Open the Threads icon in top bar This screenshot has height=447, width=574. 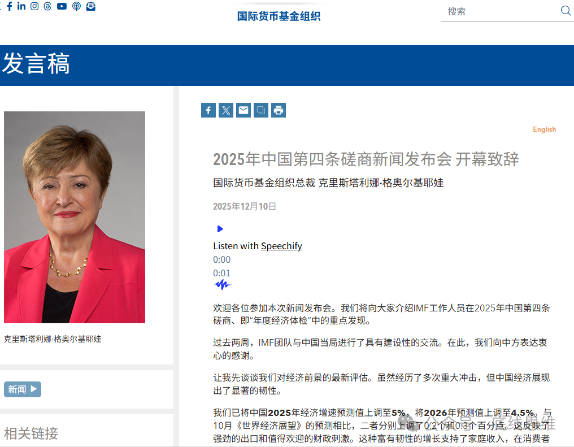coord(47,6)
